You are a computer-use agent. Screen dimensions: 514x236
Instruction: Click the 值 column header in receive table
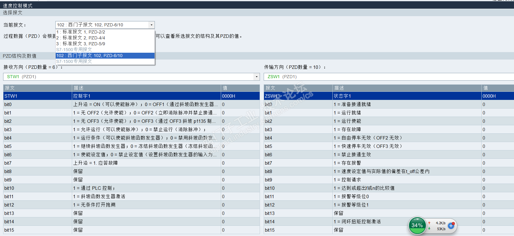[240, 88]
